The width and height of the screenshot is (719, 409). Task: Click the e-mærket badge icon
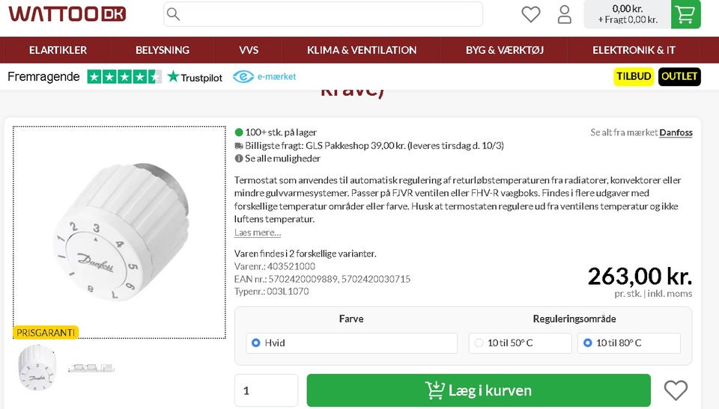pos(243,76)
